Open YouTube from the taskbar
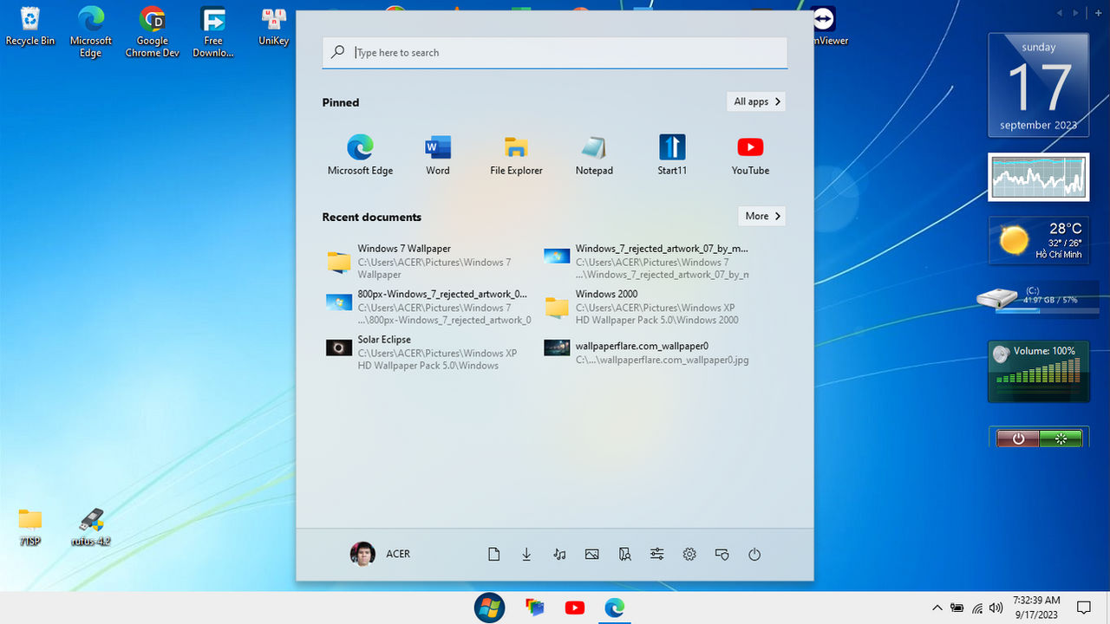This screenshot has height=624, width=1110. tap(575, 608)
